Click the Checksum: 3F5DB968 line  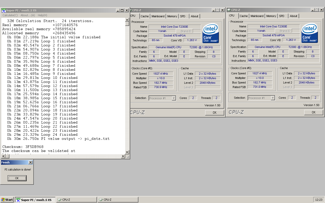(x=23, y=147)
